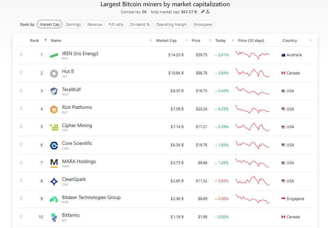Click the MARA Holdings market cap $3.73 B
This screenshot has height=228, width=328.
coord(177,163)
